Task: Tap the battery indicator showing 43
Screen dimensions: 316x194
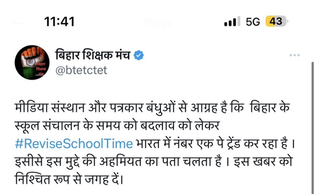Action: click(276, 22)
